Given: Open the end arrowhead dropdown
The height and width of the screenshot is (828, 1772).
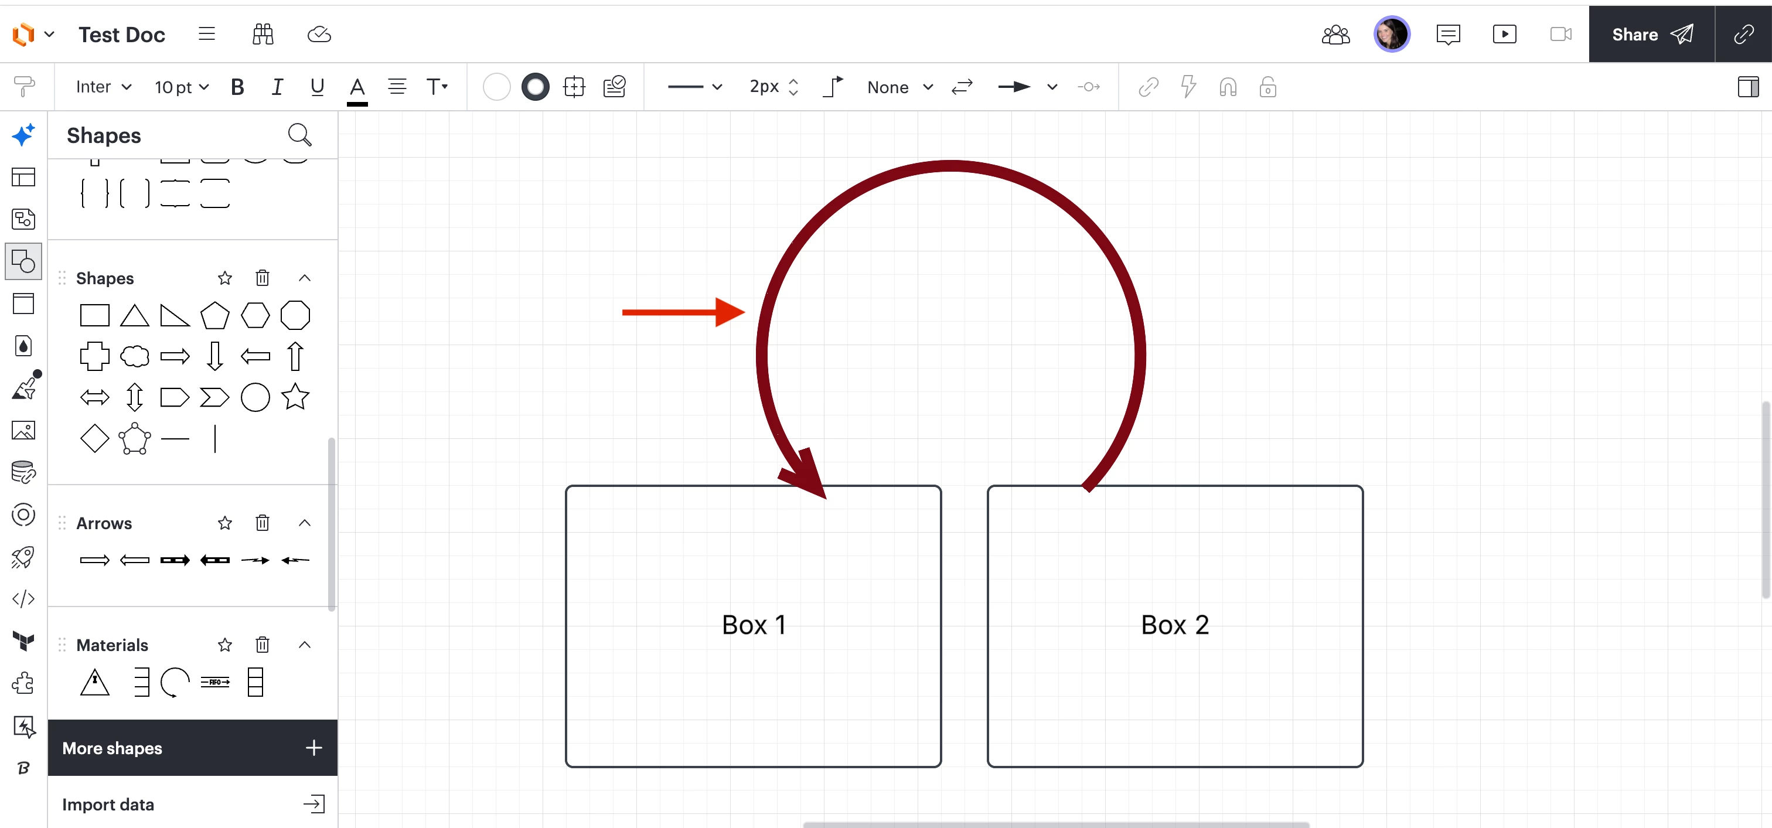Looking at the screenshot, I should (x=1027, y=87).
